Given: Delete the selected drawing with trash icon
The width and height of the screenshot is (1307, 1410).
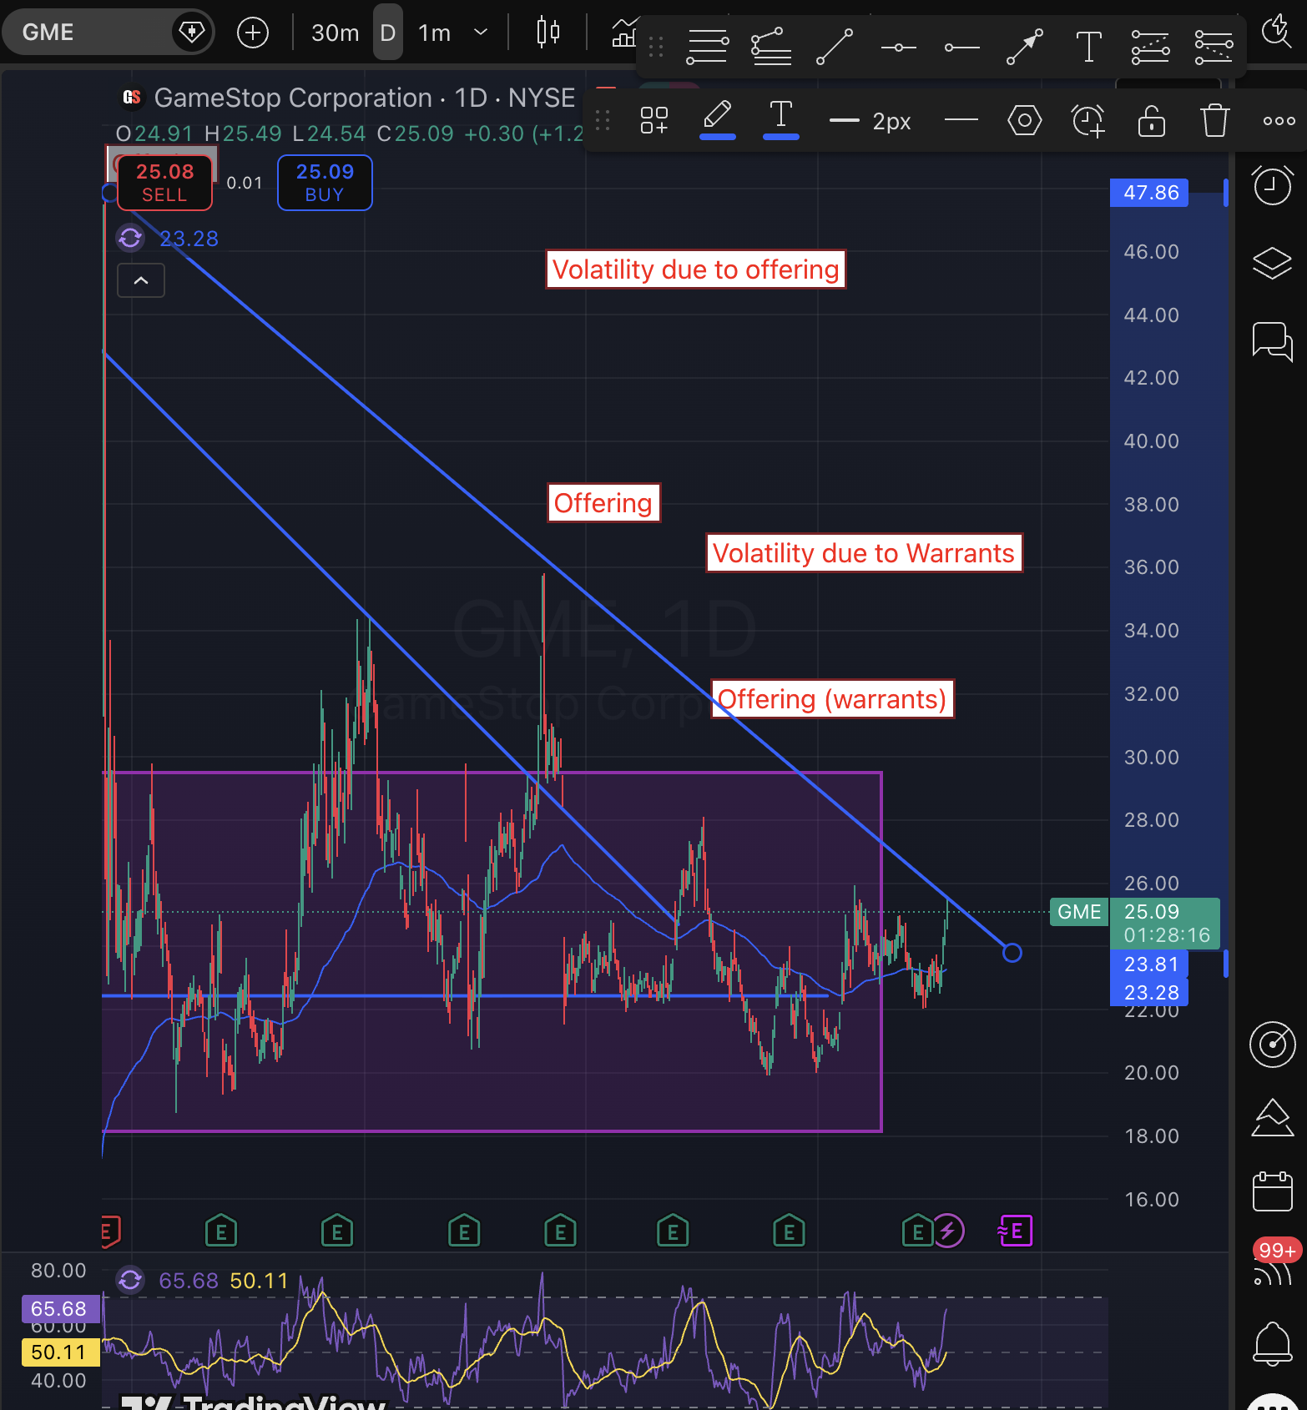Looking at the screenshot, I should 1215,120.
